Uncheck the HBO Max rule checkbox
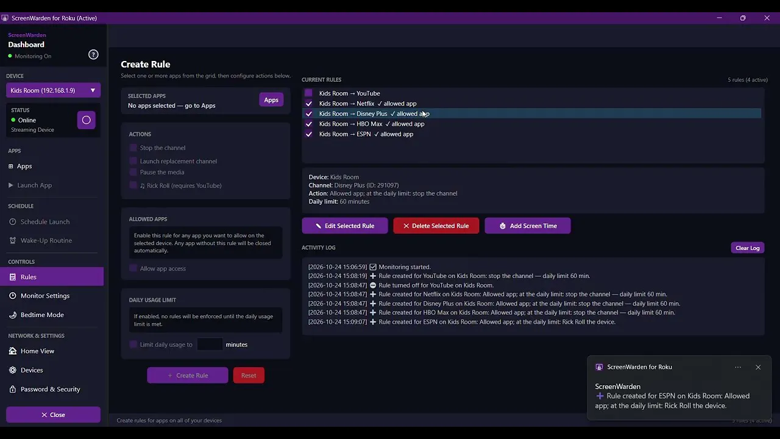This screenshot has width=780, height=439. tap(308, 124)
